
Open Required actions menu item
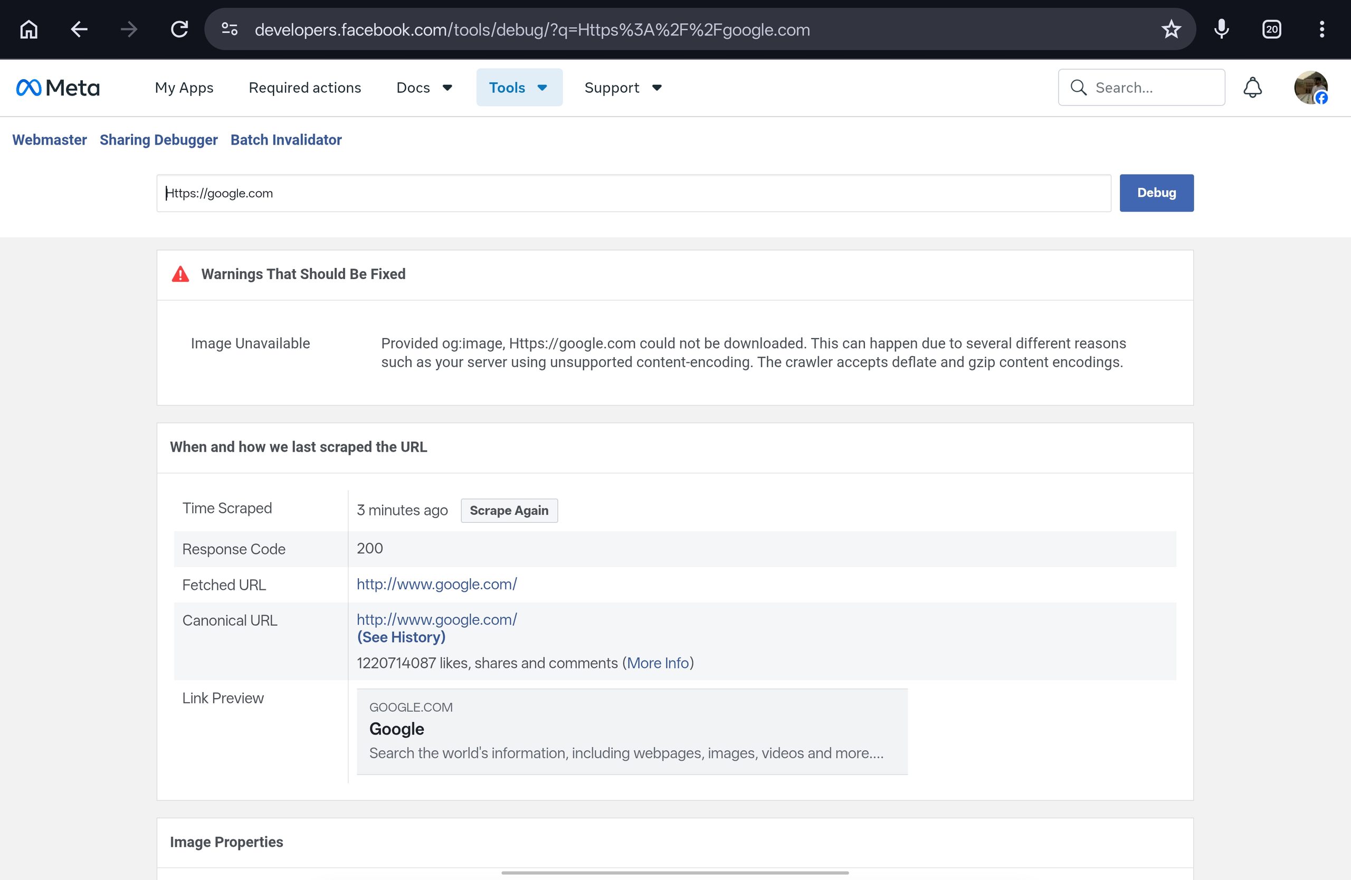pyautogui.click(x=305, y=88)
